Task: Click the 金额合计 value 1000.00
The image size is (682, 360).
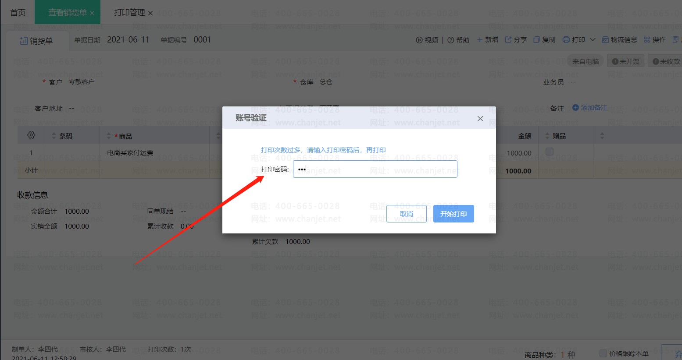Action: pos(77,211)
